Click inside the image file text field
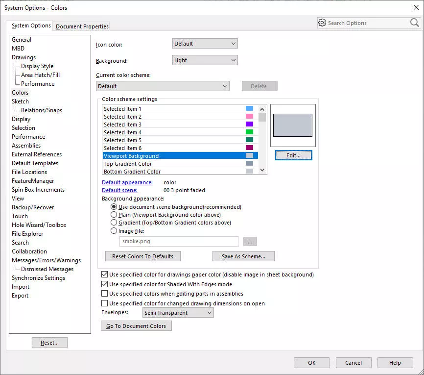Image resolution: width=424 pixels, height=375 pixels. [x=179, y=241]
